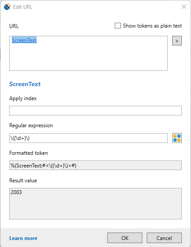Confirm with the OK button
Screen dimensions: 191x247
(125, 238)
